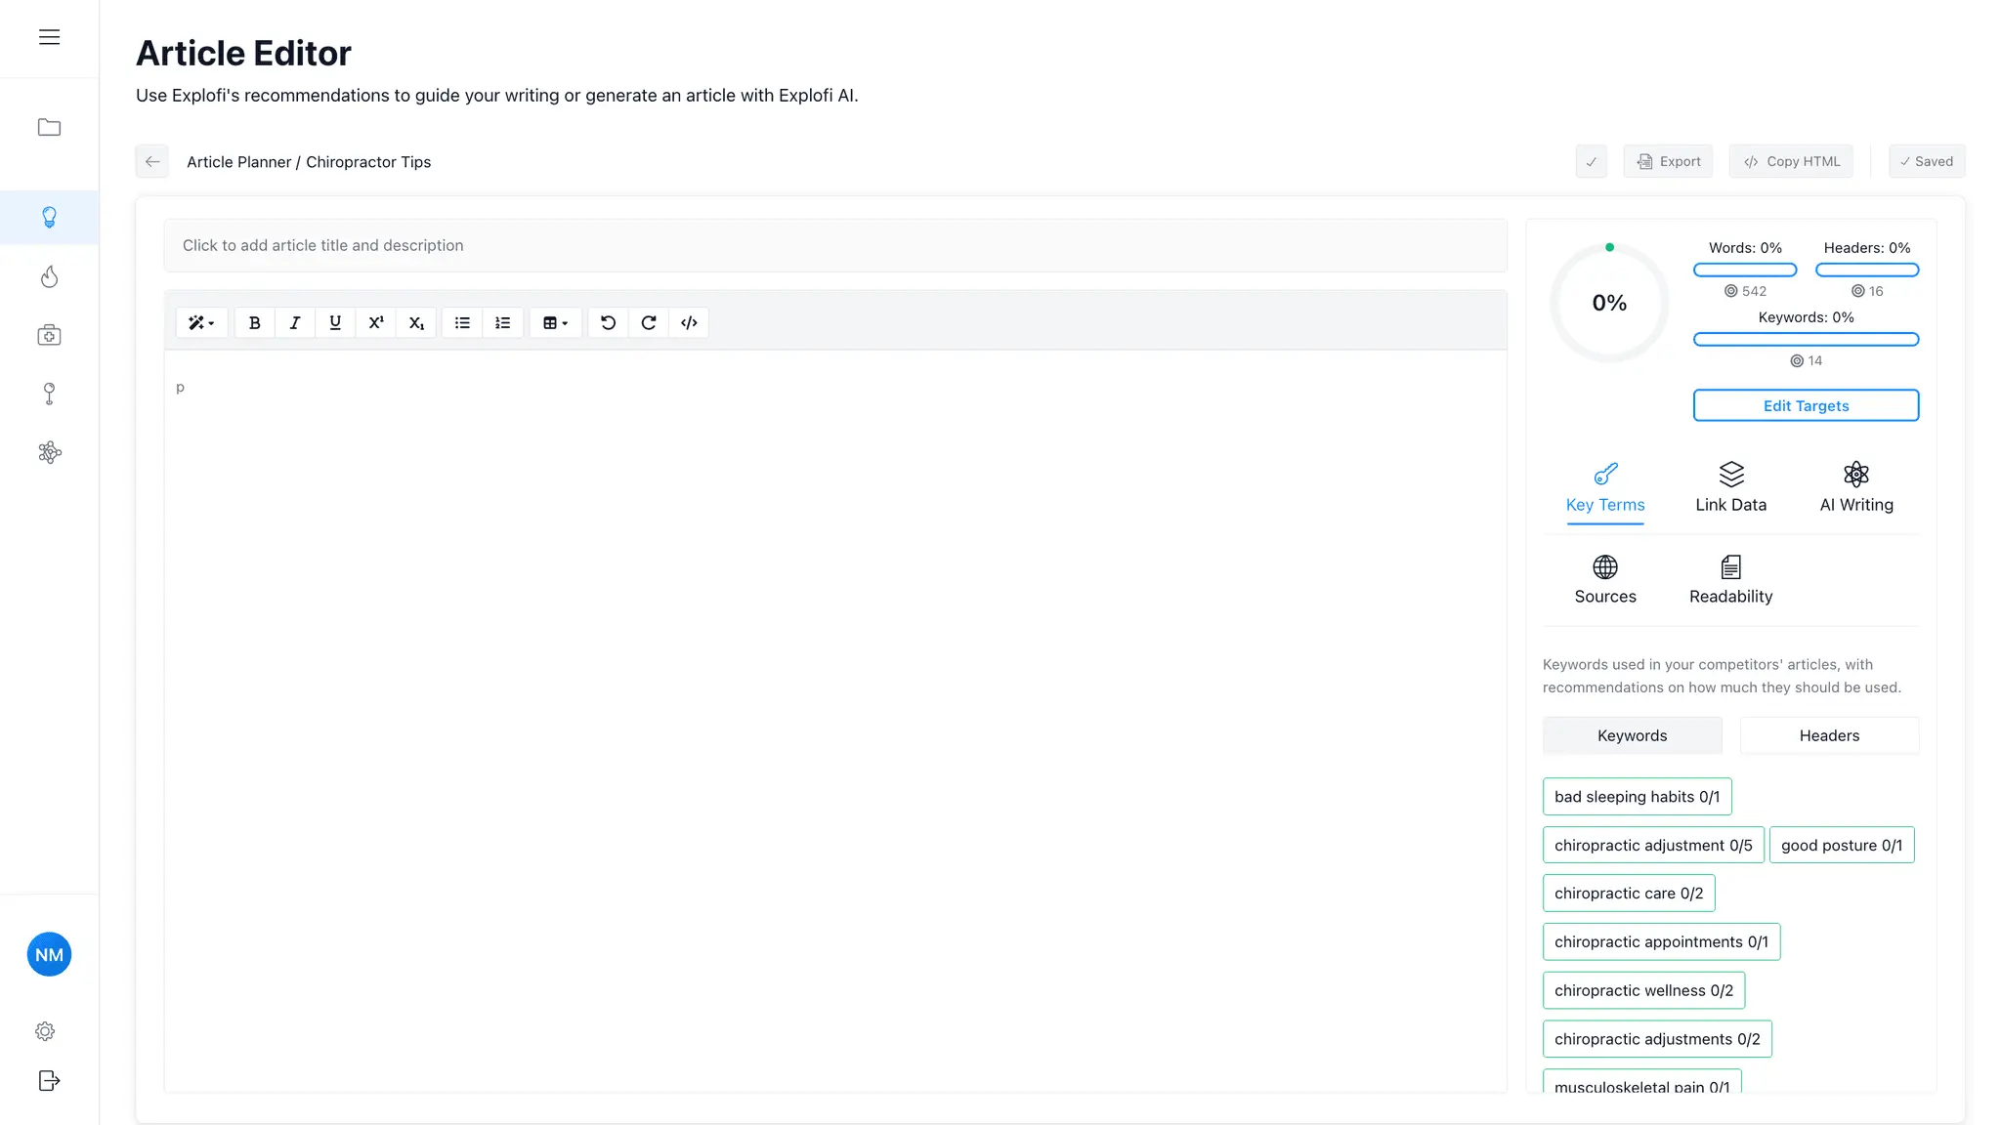Switch to the Link Data tab
2001x1125 pixels.
(1730, 488)
